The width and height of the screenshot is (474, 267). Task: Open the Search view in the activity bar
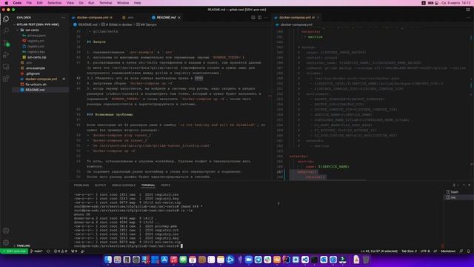pyautogui.click(x=6, y=30)
